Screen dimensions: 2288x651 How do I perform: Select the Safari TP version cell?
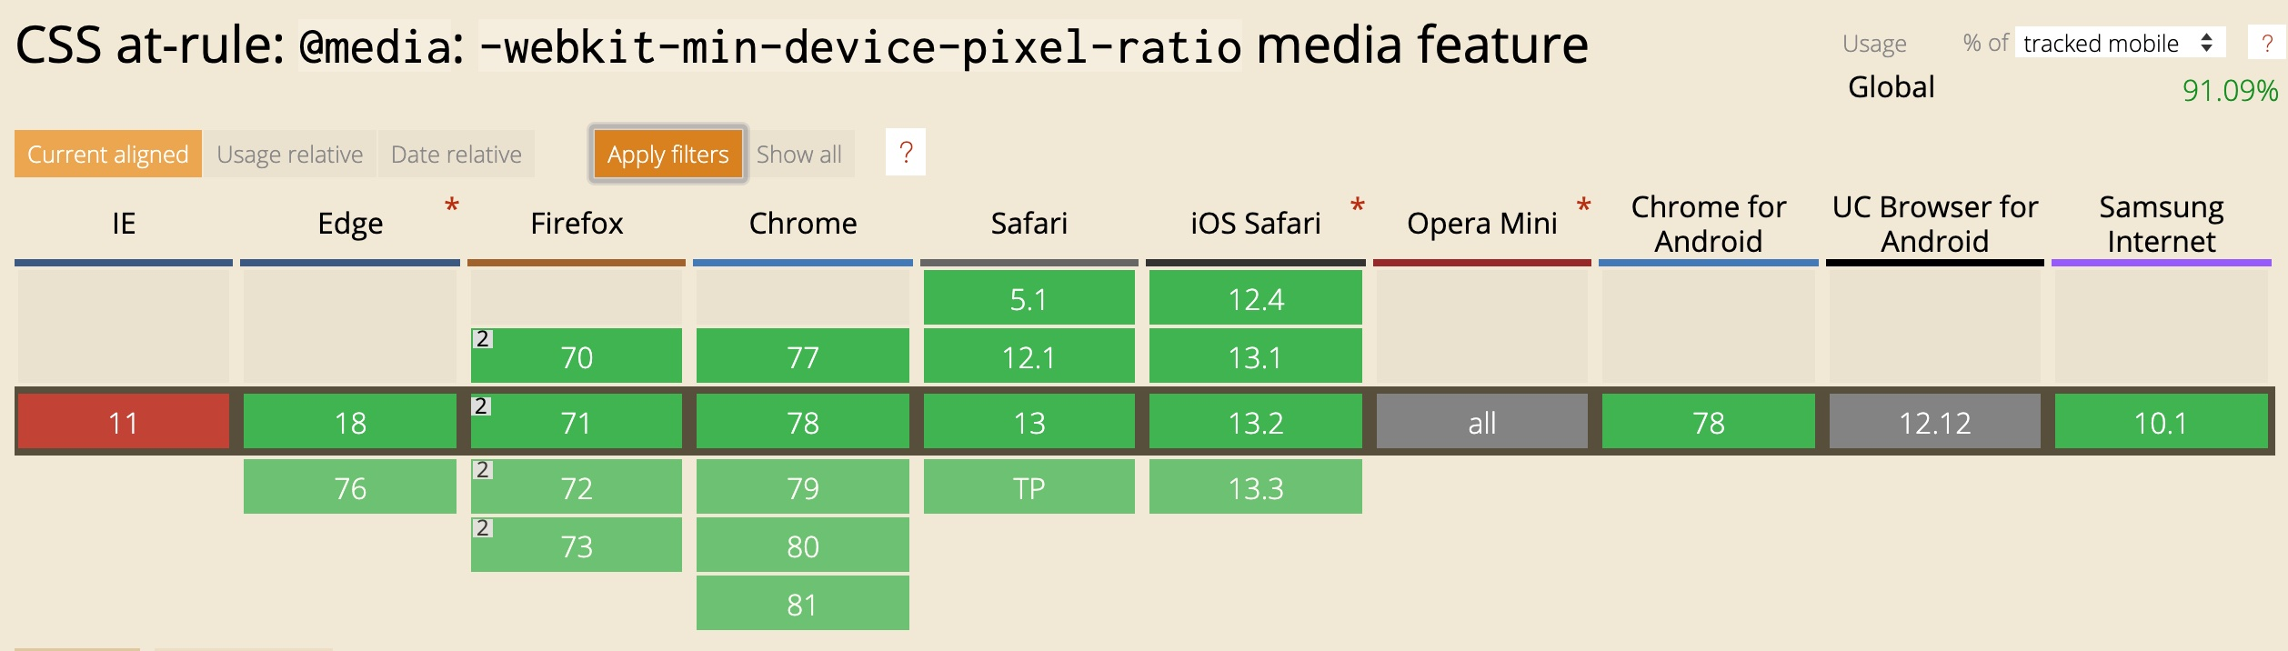pyautogui.click(x=1029, y=487)
